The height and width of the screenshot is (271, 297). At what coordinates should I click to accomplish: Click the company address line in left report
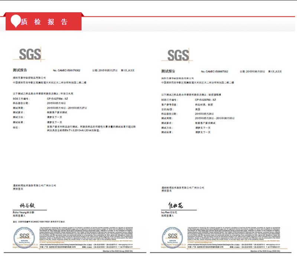50,82
